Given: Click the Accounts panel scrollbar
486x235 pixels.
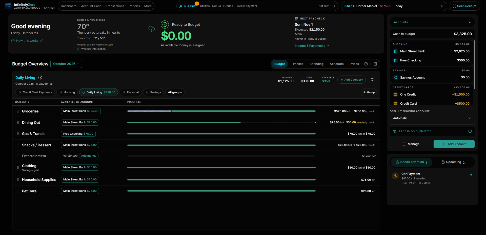Looking at the screenshot, I should 474,64.
